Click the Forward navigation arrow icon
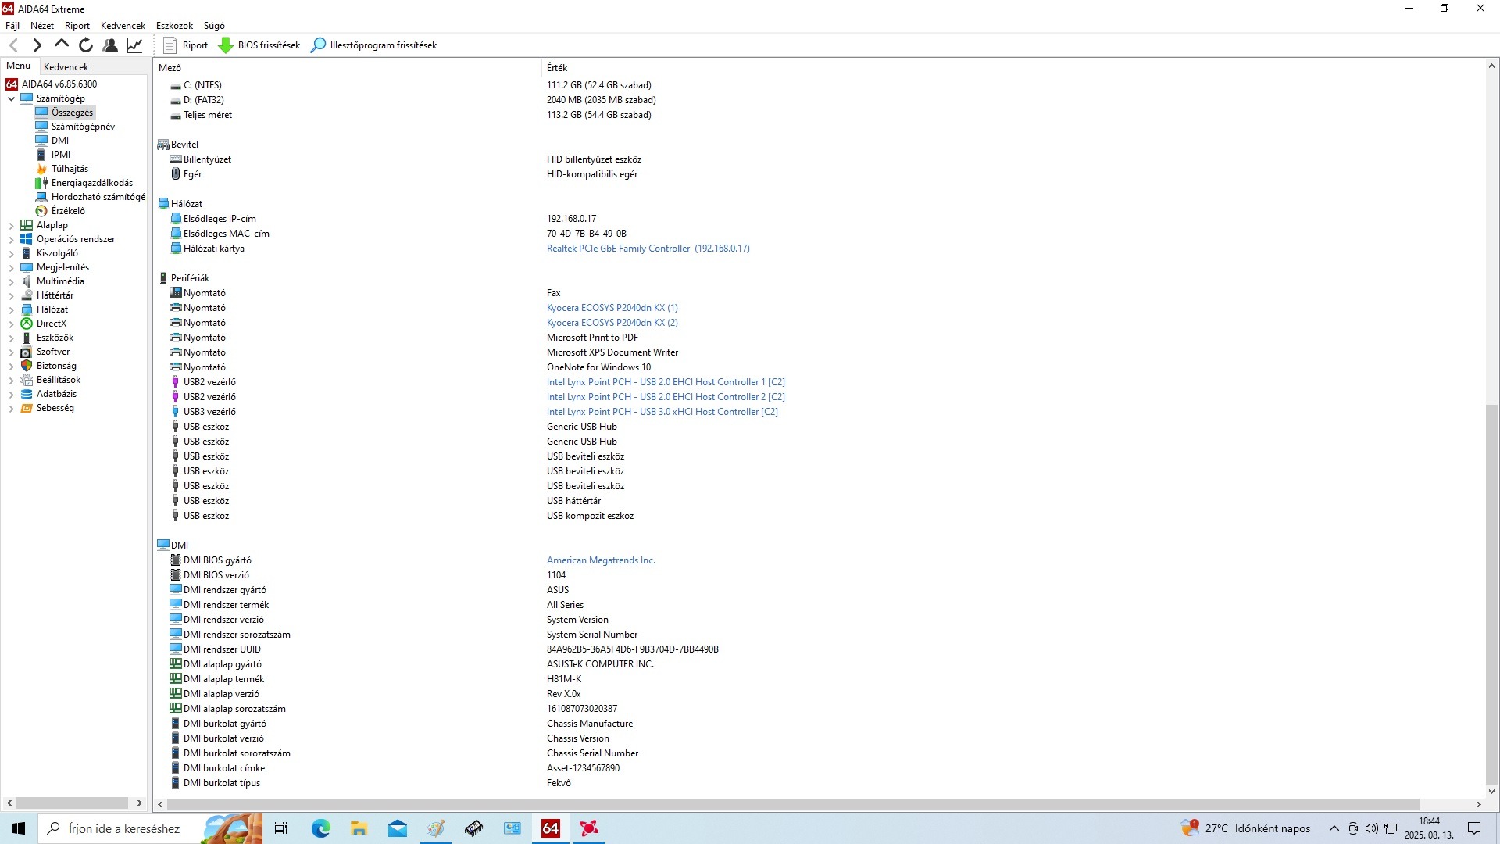The height and width of the screenshot is (844, 1500). [37, 45]
